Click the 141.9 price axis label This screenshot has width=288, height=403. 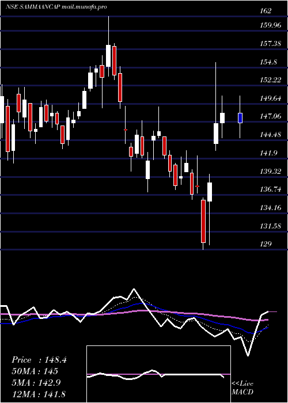tap(269, 153)
